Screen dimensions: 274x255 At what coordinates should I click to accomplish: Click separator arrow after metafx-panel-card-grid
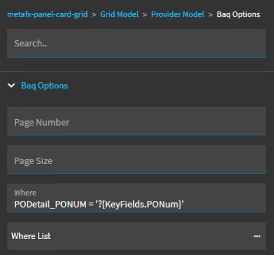tap(94, 15)
